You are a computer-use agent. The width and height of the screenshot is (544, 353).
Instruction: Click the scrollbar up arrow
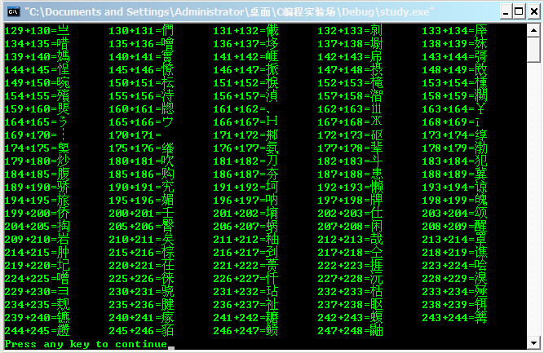tap(533, 30)
